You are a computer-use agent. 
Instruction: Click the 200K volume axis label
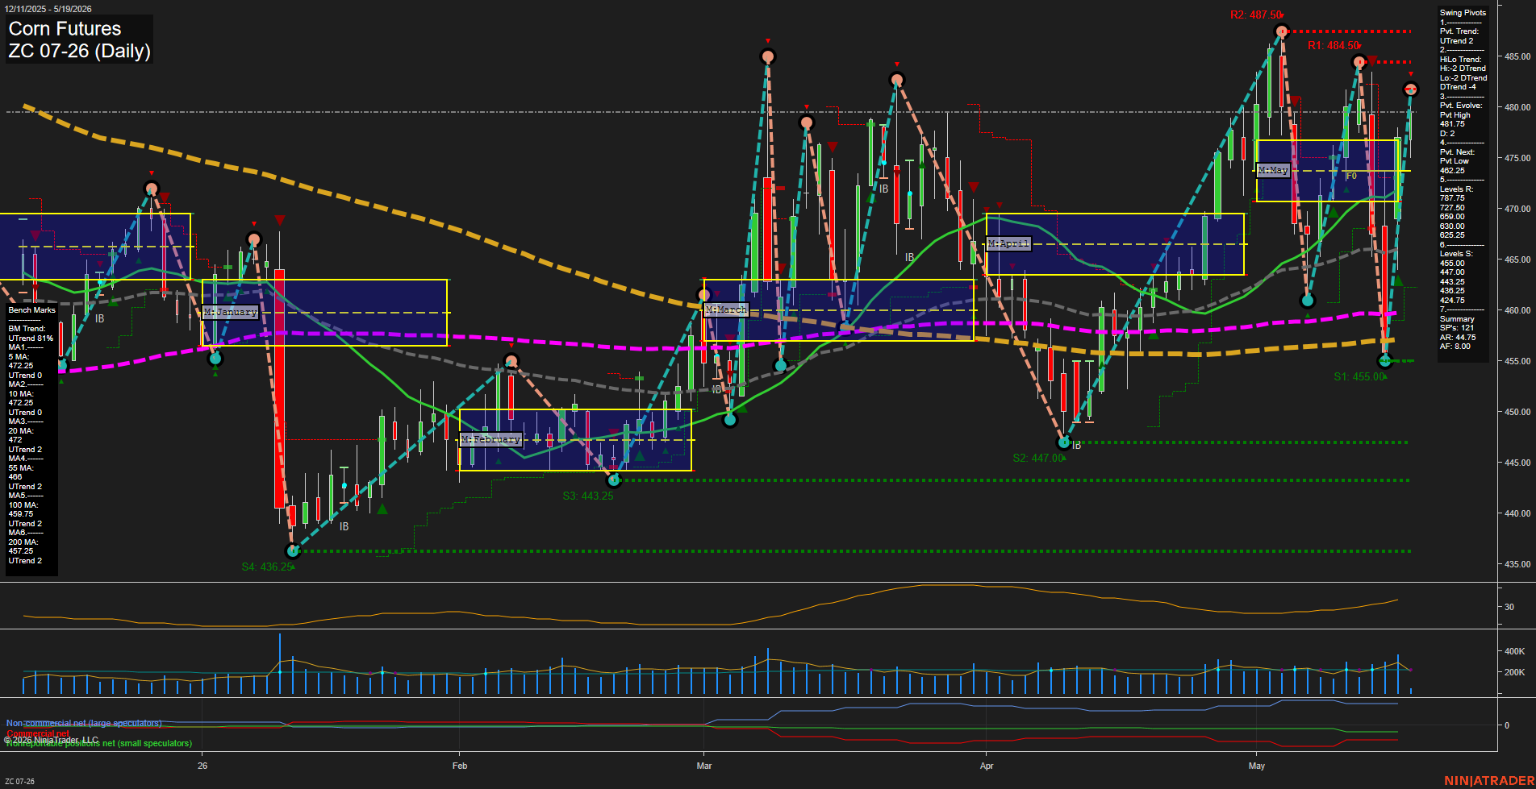(x=1514, y=672)
